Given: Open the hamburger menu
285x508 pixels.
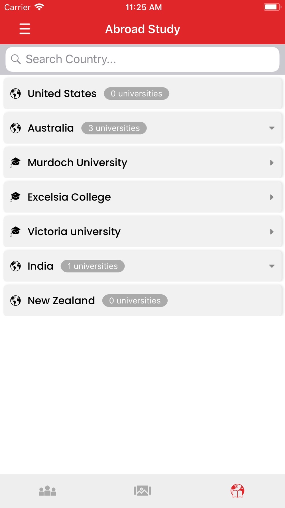Looking at the screenshot, I should click(x=25, y=29).
